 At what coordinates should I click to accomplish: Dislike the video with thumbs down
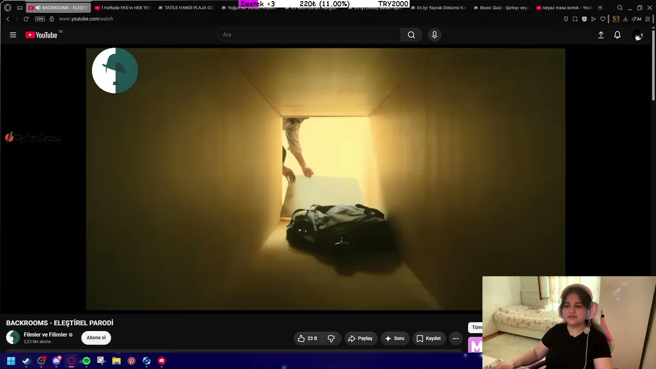tap(331, 338)
